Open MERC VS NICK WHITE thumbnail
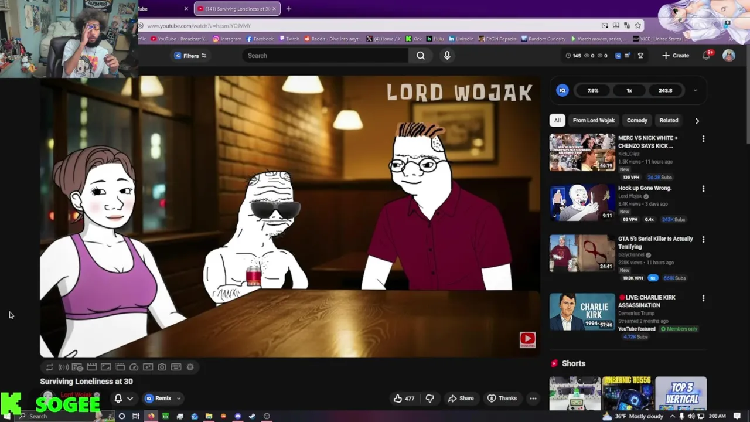750x422 pixels. tap(582, 152)
